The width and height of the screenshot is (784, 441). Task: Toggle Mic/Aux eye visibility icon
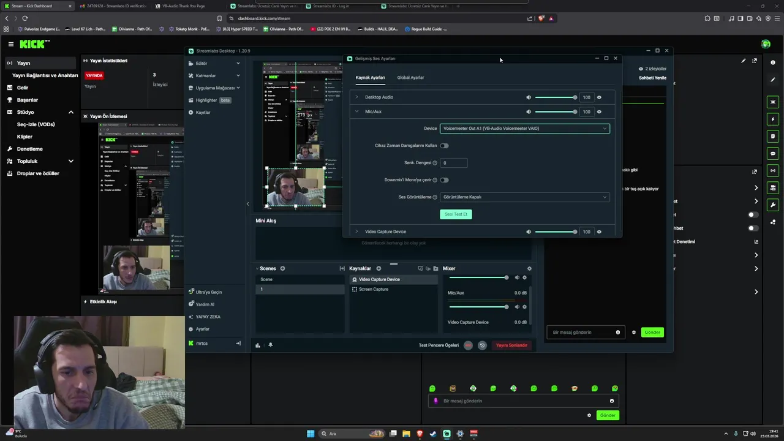pyautogui.click(x=599, y=112)
